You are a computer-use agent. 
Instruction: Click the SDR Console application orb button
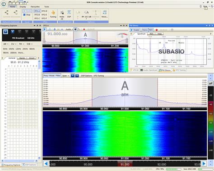(x=4, y=4)
